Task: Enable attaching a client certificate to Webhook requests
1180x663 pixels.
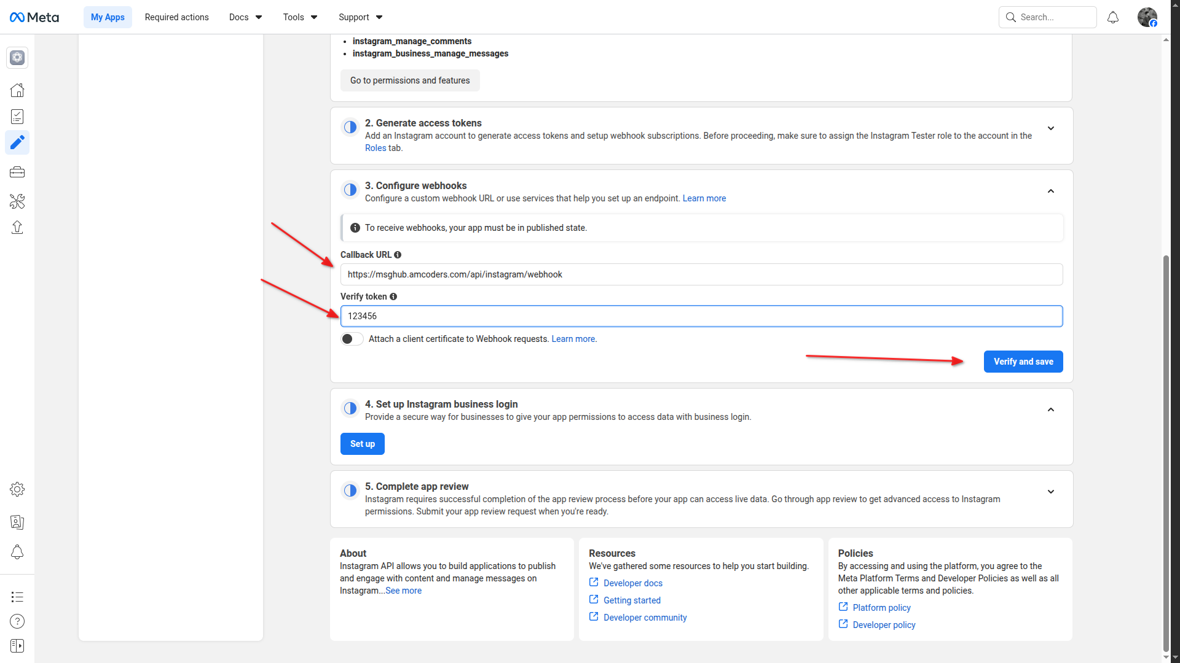Action: (352, 338)
